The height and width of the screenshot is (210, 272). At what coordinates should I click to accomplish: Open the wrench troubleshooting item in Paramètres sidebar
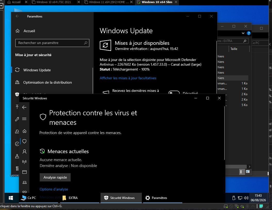(x=17, y=119)
